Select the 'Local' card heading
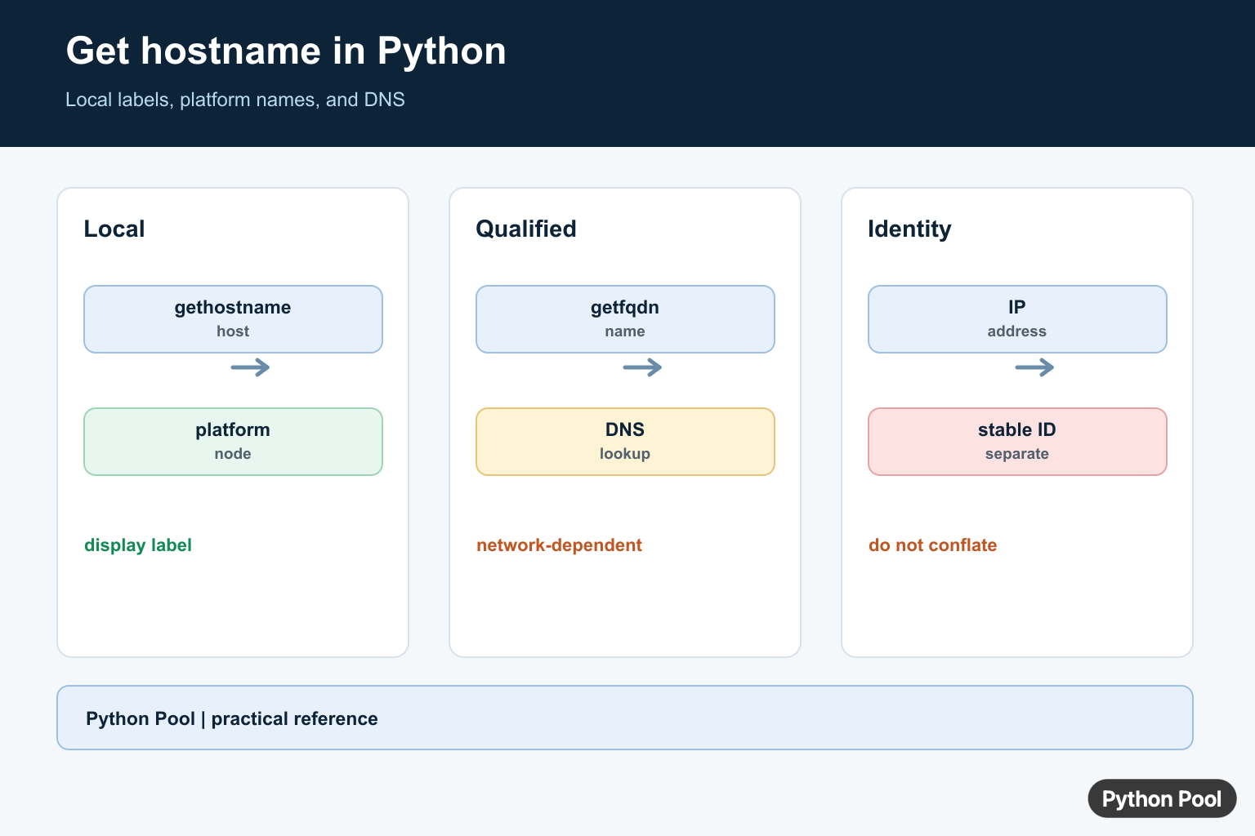 (x=114, y=229)
